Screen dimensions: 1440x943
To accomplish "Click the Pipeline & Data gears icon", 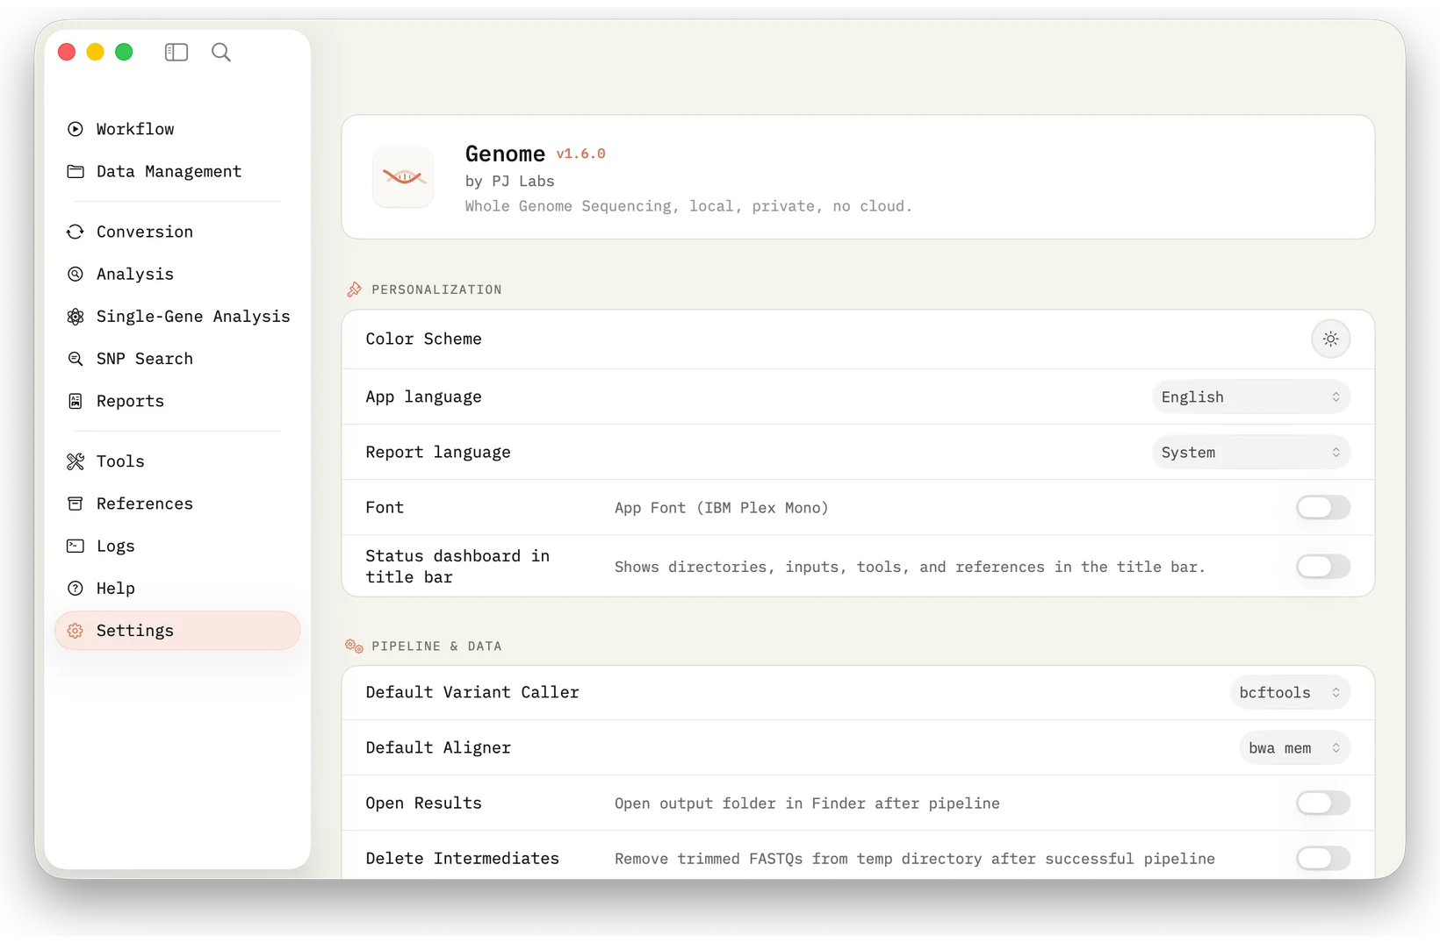I will point(354,647).
